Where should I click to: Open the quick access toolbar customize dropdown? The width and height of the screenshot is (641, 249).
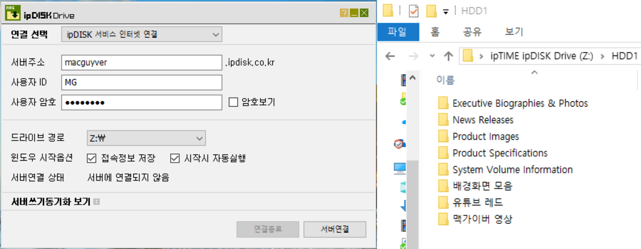pos(446,12)
